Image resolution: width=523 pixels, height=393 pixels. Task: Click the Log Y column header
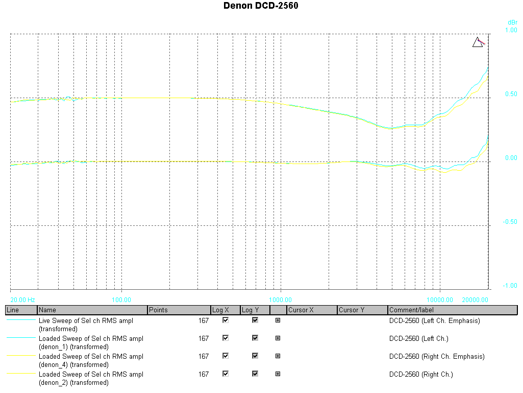tap(255, 310)
